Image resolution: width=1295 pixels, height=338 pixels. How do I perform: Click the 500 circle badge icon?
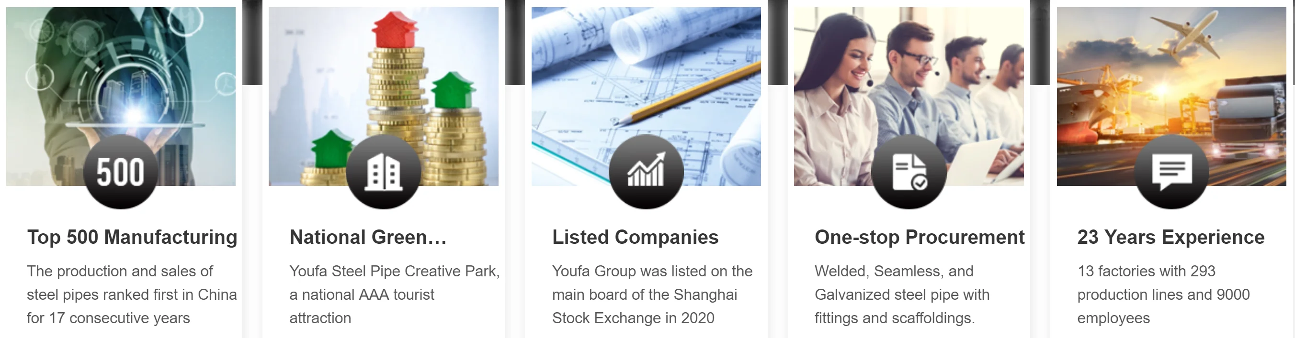[121, 172]
